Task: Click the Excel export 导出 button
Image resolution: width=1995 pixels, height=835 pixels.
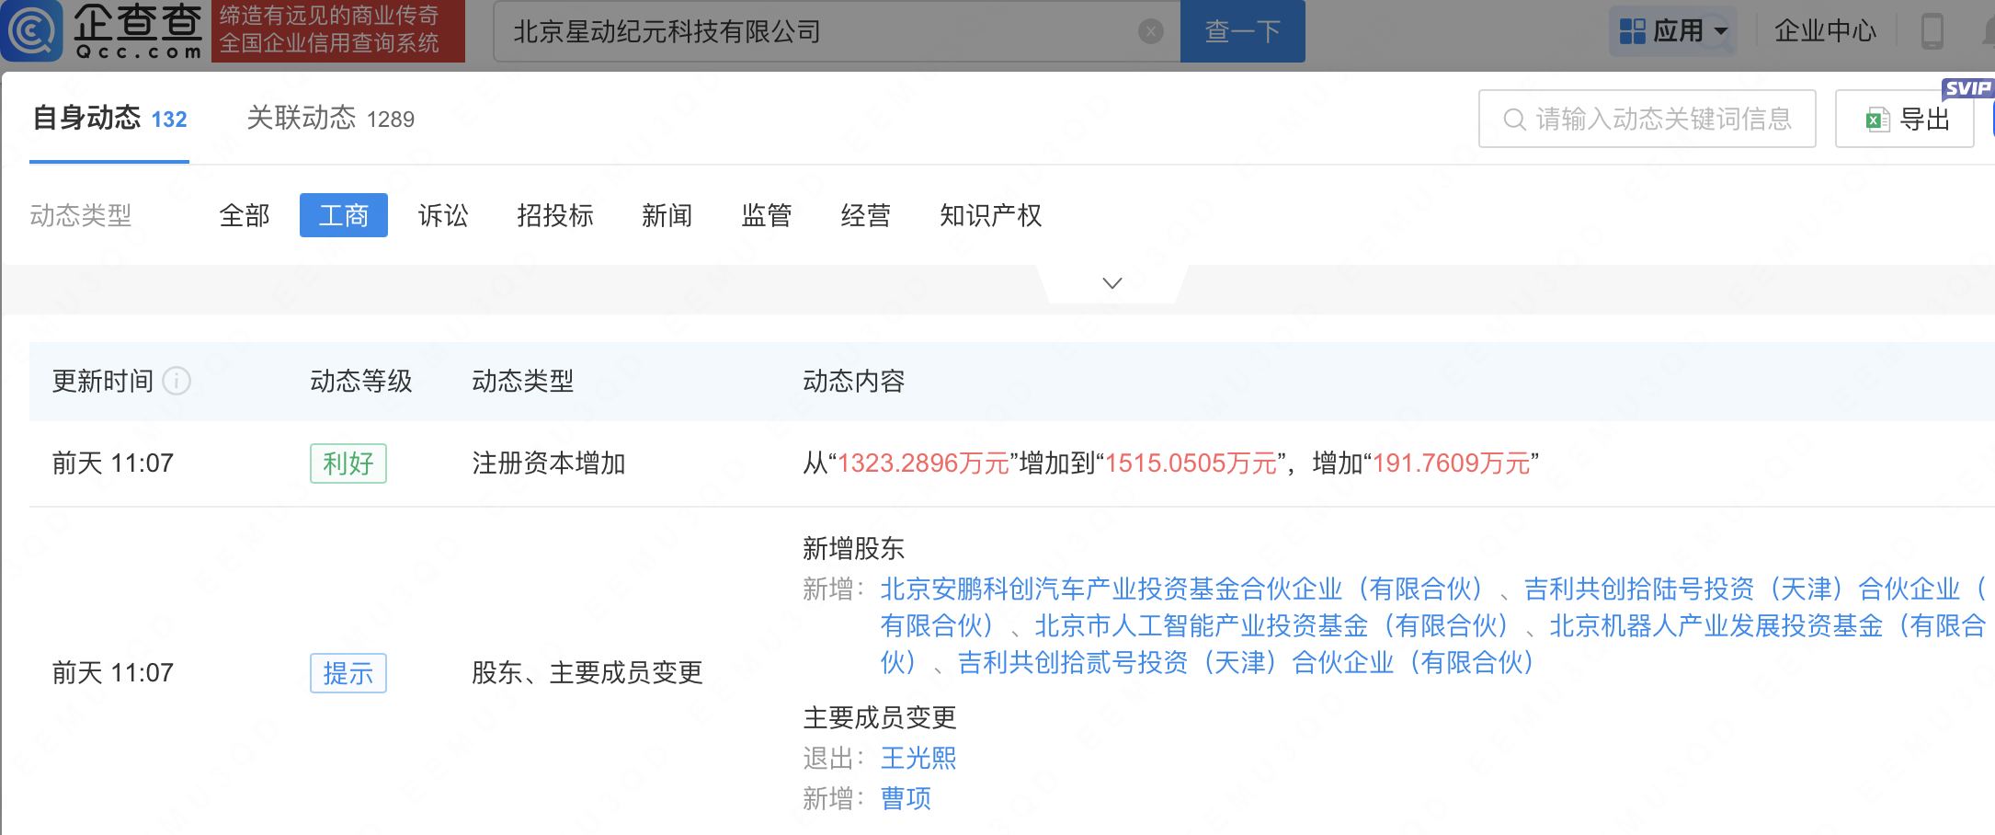Action: [1905, 120]
